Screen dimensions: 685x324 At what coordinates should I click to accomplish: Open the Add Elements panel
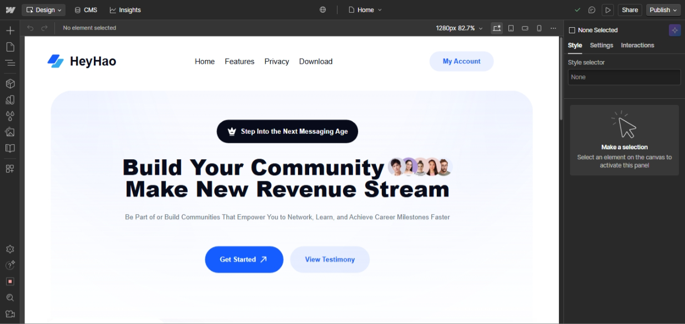(x=10, y=30)
